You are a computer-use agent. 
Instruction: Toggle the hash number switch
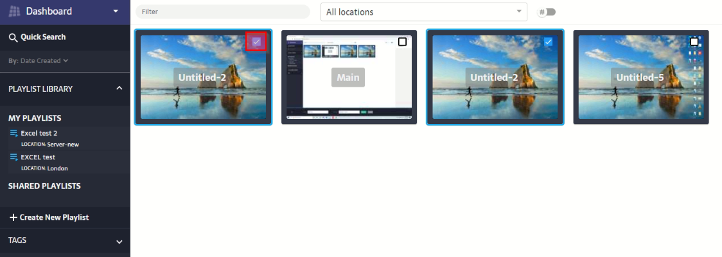click(x=548, y=12)
